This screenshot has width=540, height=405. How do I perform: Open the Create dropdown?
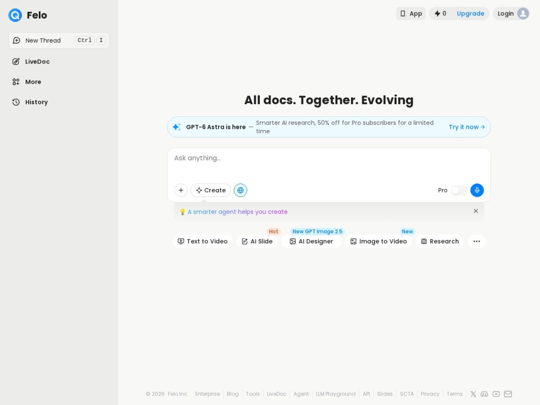click(210, 190)
